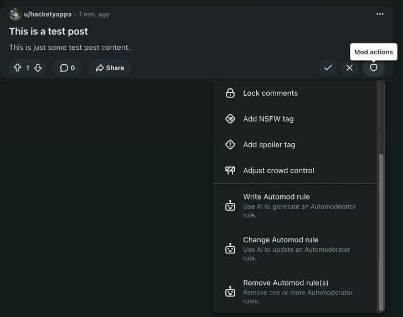
Task: Click robot icon beside Remove Automod rule(s)
Action: tap(230, 292)
